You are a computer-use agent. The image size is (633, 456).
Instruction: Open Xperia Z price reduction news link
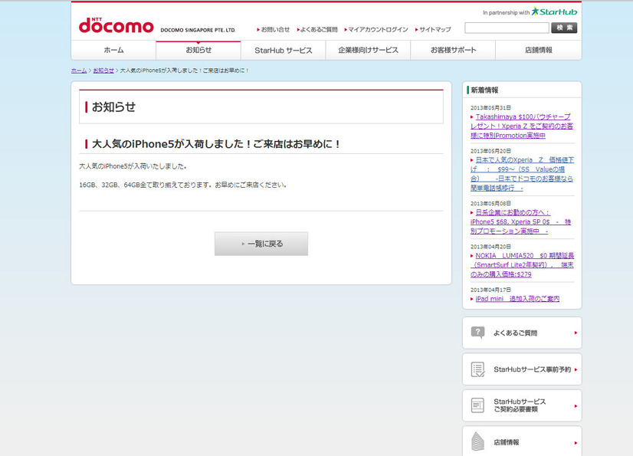522,174
